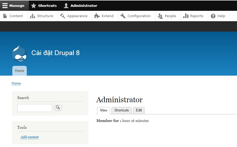
Task: Open the Help menu label
Action: [221, 16]
